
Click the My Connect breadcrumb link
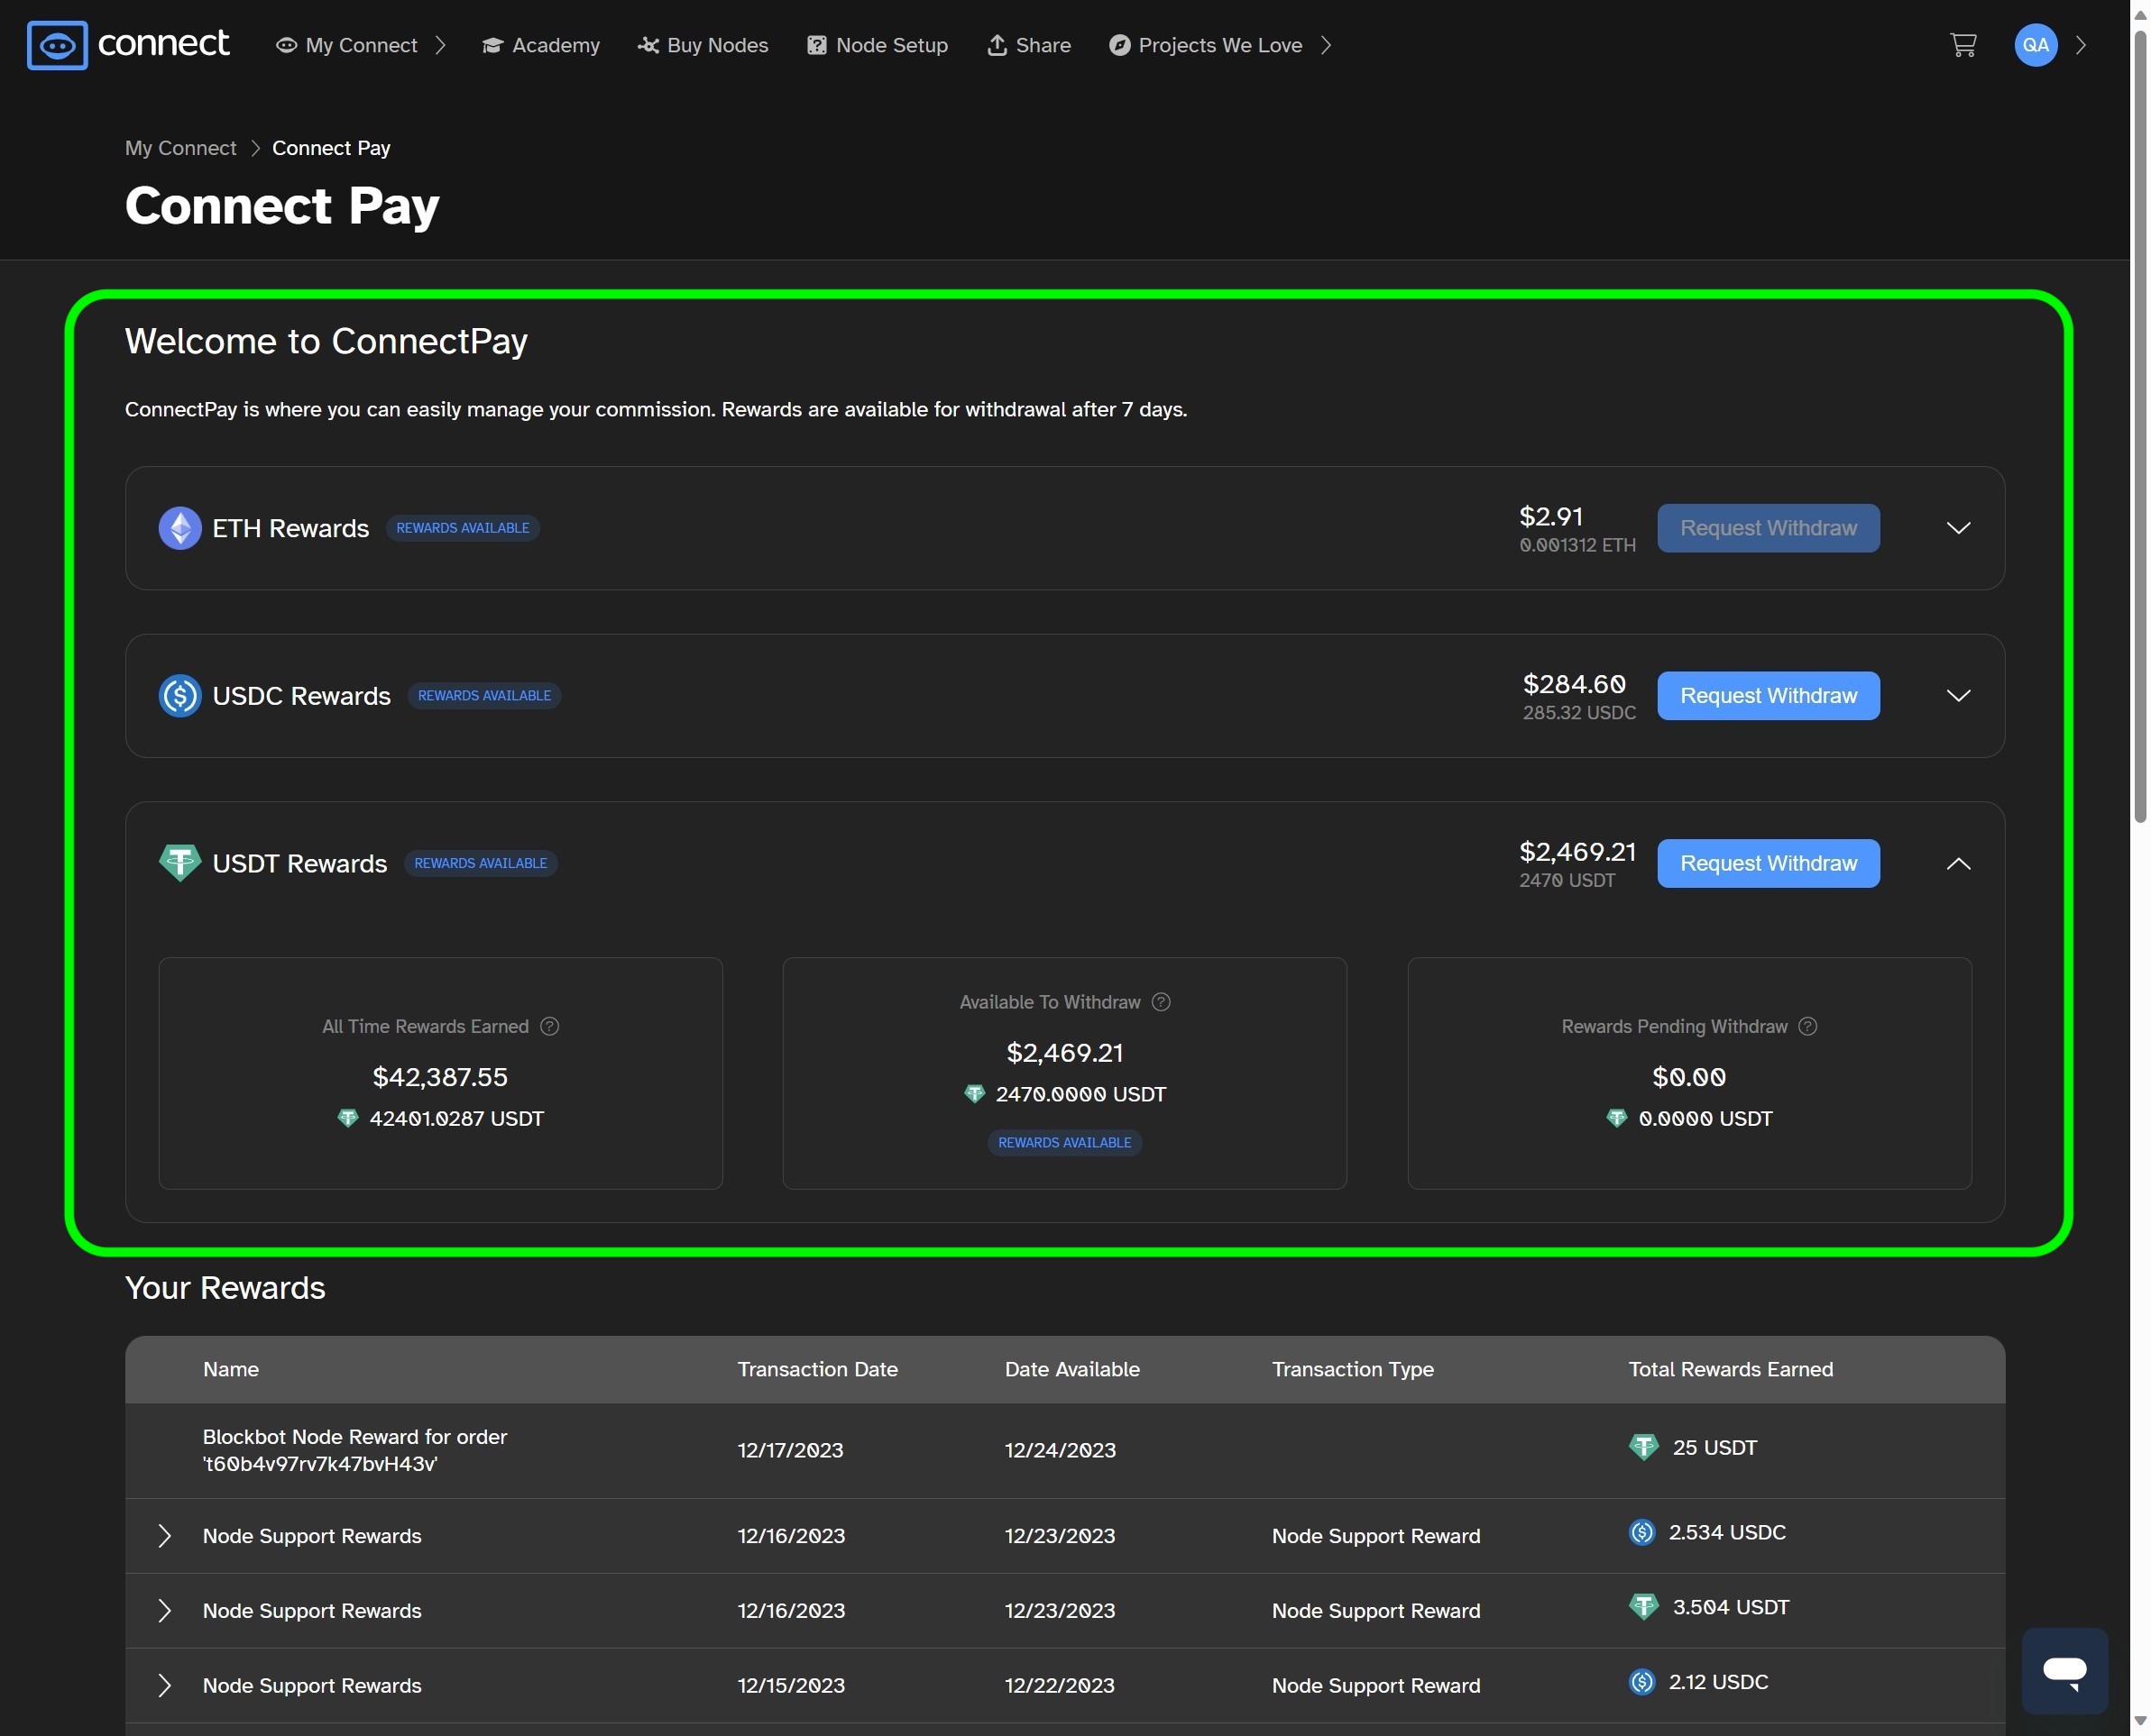click(180, 147)
